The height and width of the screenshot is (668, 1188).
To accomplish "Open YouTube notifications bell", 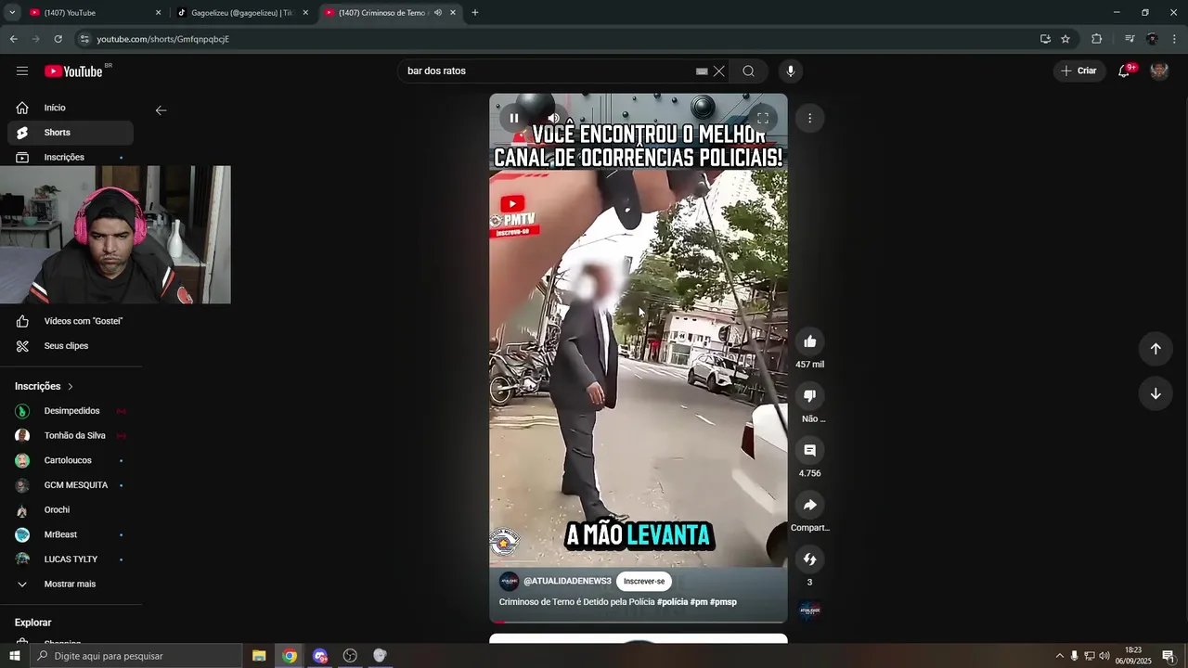I will click(x=1124, y=71).
